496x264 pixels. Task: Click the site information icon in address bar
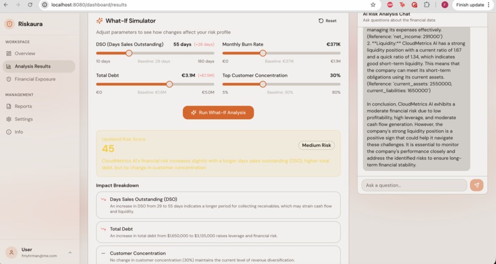click(x=44, y=5)
